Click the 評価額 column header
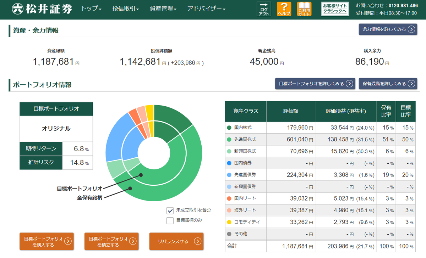The image size is (426, 258). pyautogui.click(x=291, y=111)
